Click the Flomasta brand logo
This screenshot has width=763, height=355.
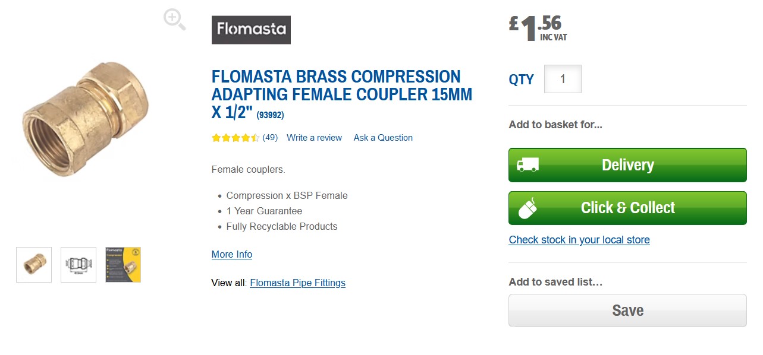[251, 30]
